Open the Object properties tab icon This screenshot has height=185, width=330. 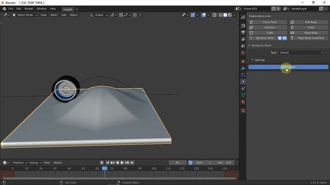click(x=243, y=62)
